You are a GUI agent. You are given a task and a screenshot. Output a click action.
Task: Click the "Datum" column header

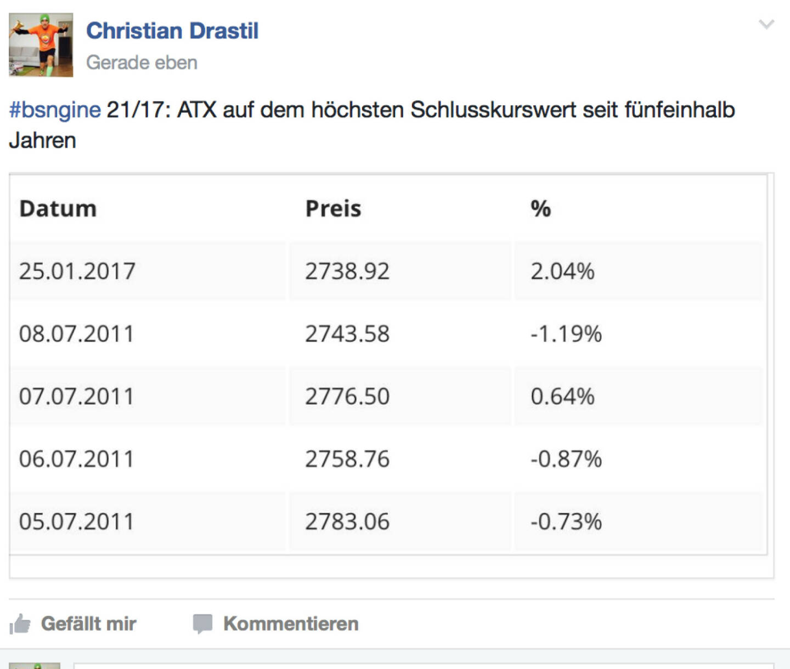pyautogui.click(x=58, y=209)
